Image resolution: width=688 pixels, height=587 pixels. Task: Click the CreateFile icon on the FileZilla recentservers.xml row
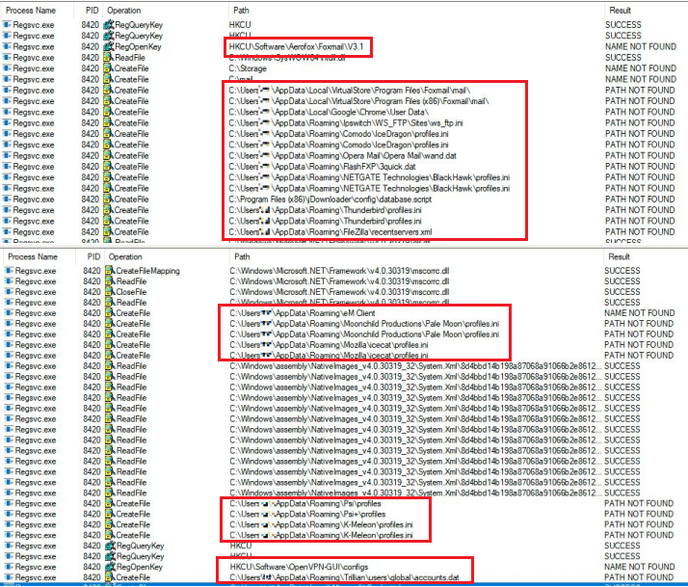click(x=108, y=232)
